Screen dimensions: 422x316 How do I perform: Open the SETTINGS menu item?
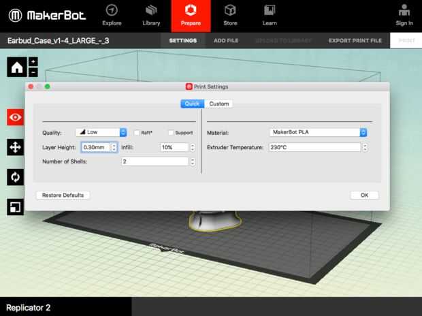coord(183,41)
